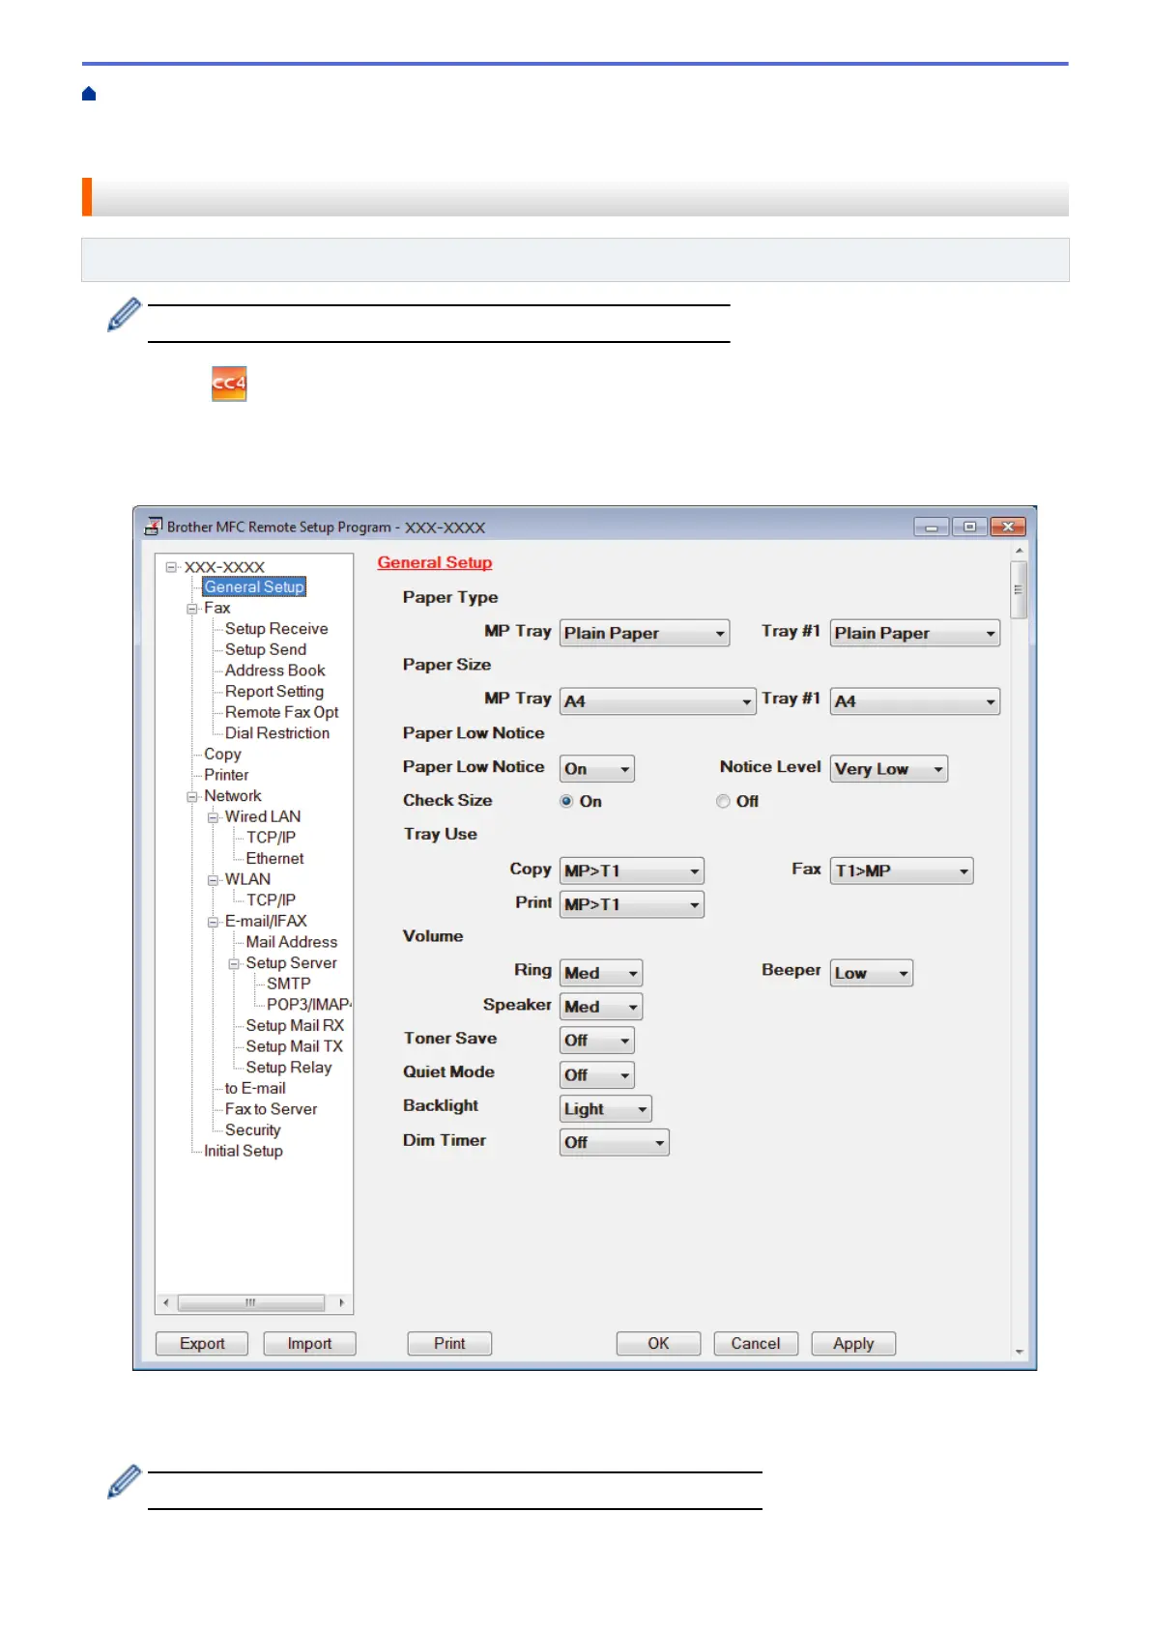Select Setup Relay in the tree

point(289,1068)
